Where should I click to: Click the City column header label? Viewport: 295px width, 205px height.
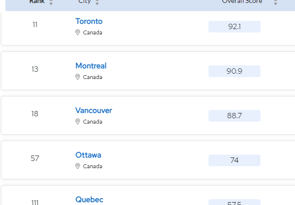[x=85, y=2]
